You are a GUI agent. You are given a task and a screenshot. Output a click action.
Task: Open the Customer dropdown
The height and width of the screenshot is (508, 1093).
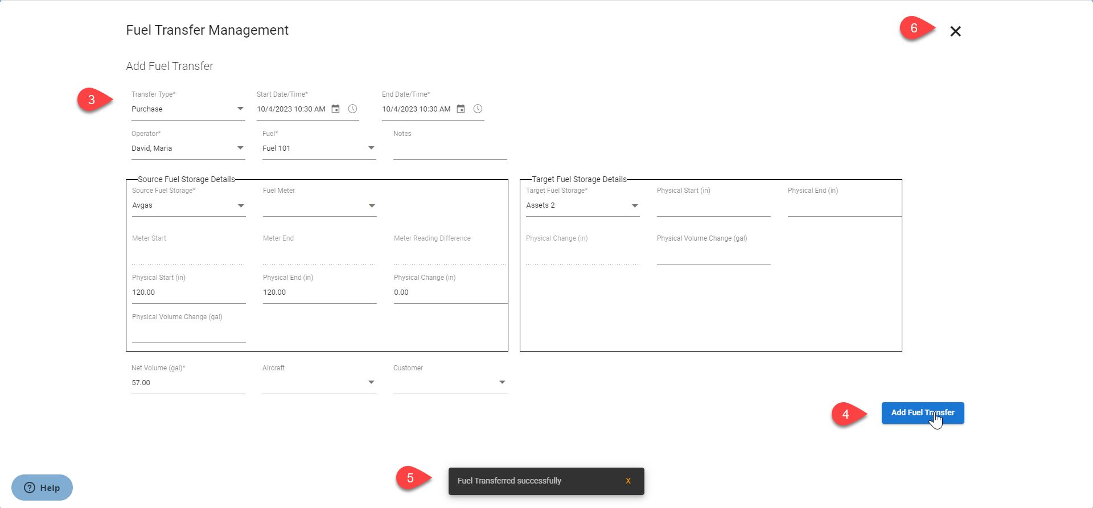click(502, 382)
